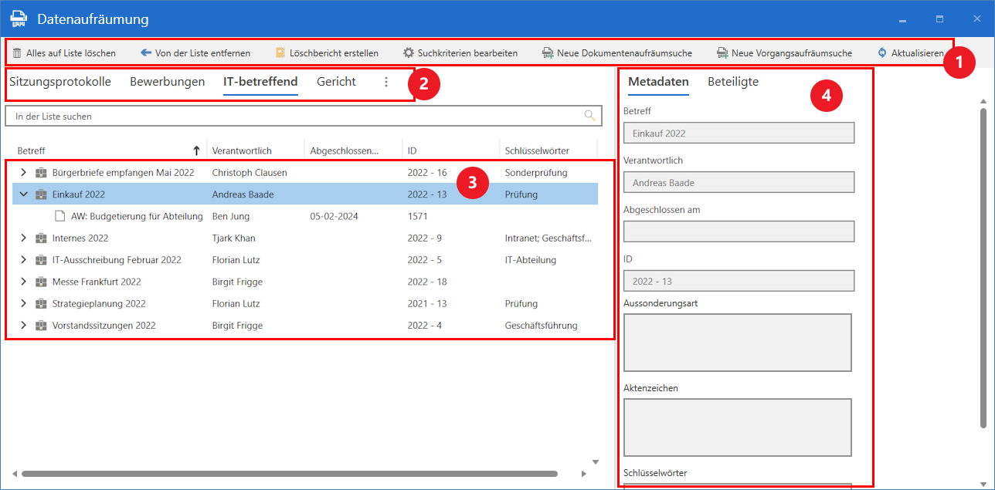Sort the list by the Verantwortlich column header
Image resolution: width=995 pixels, height=490 pixels.
pyautogui.click(x=242, y=150)
